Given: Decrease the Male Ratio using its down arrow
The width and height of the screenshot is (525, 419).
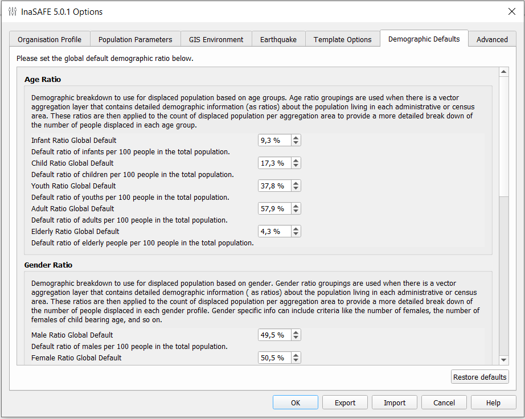Looking at the screenshot, I should click(296, 338).
